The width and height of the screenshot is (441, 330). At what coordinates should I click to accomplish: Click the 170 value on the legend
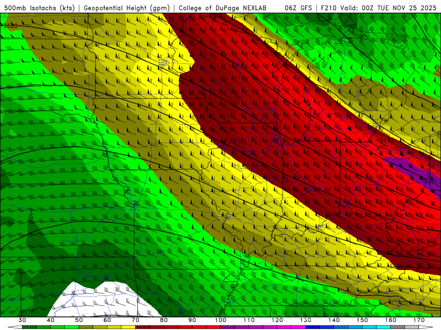pyautogui.click(x=419, y=320)
